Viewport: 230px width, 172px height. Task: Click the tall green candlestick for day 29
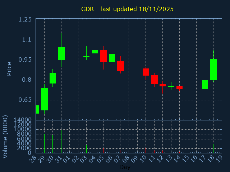[44, 99]
